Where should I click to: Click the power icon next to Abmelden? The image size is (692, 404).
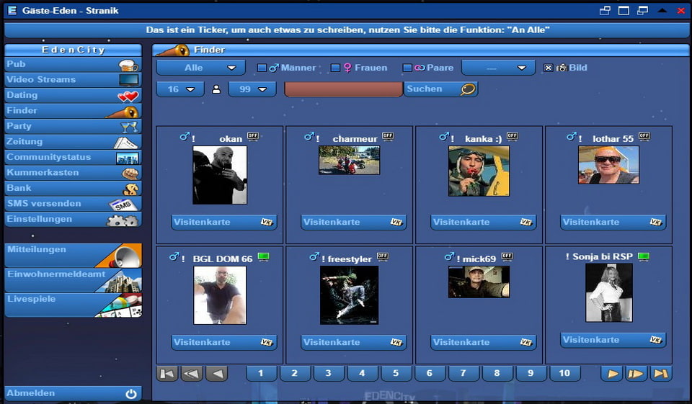coord(130,394)
